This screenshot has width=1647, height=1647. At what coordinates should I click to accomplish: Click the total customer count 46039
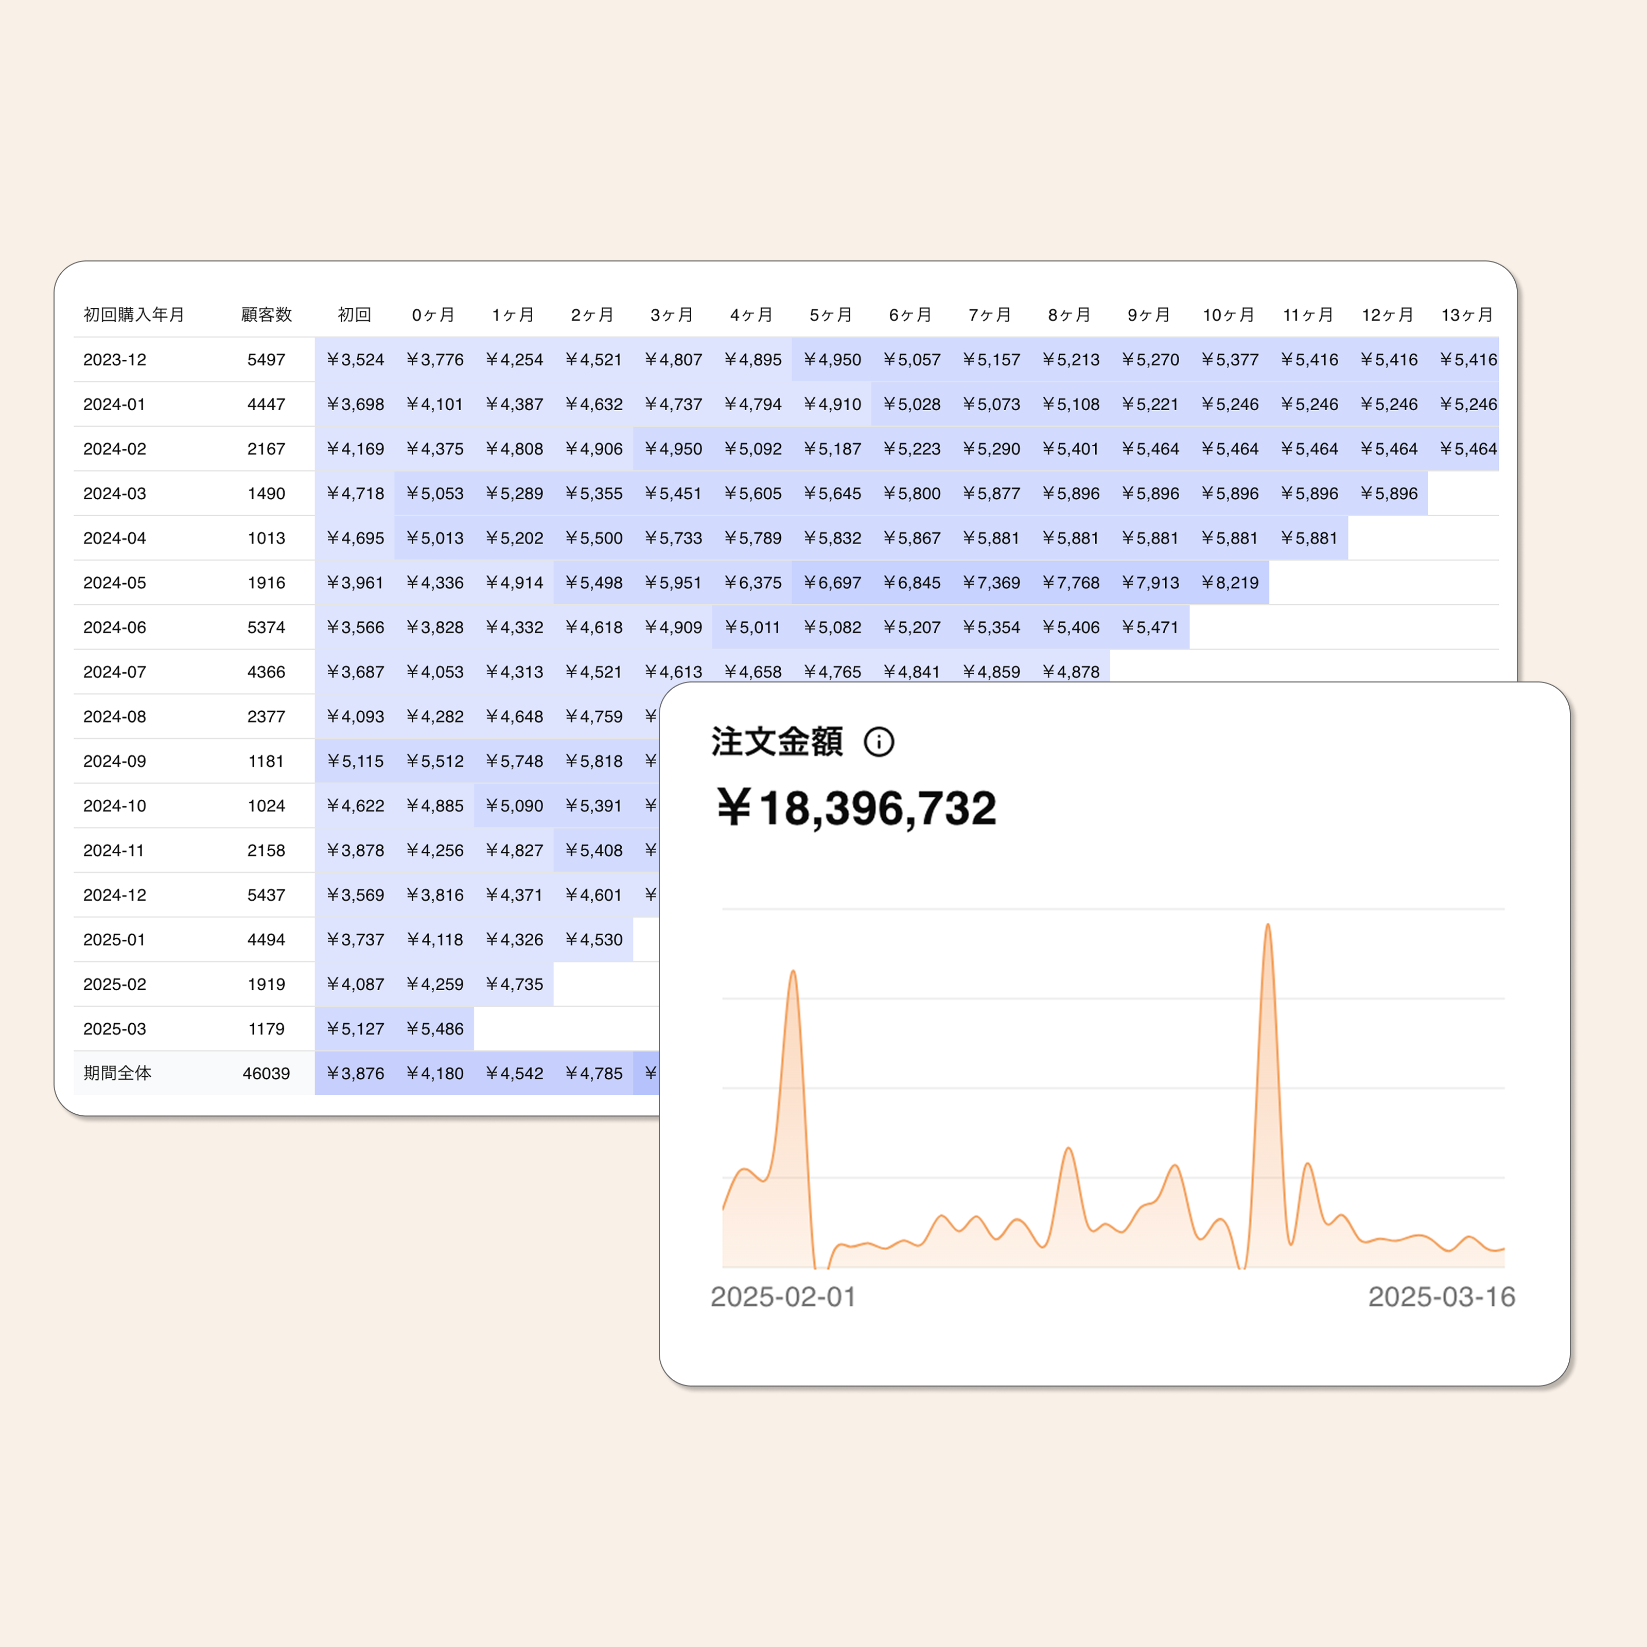point(266,1073)
